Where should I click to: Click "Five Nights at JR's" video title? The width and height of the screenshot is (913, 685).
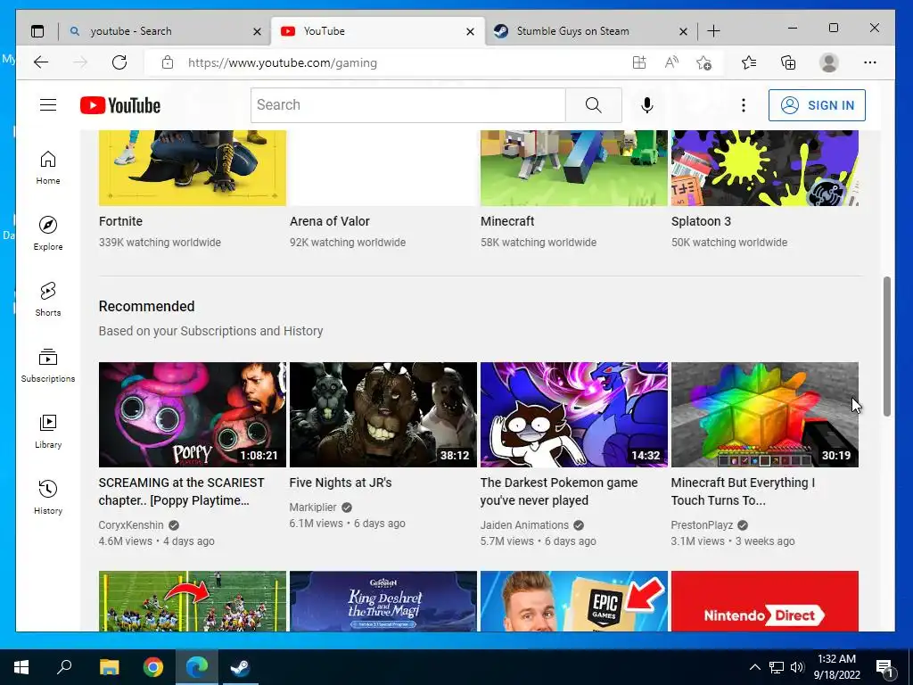click(340, 483)
